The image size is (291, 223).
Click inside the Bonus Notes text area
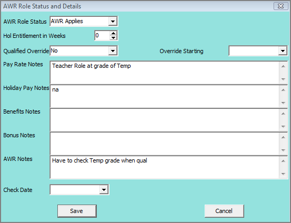[x=165, y=144]
